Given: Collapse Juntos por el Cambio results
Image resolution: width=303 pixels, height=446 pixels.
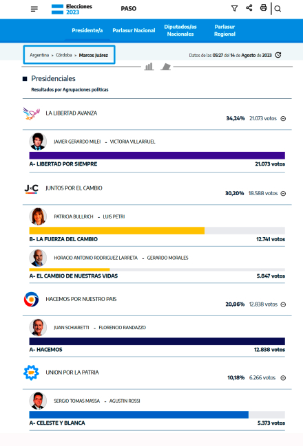Looking at the screenshot, I should (283, 193).
